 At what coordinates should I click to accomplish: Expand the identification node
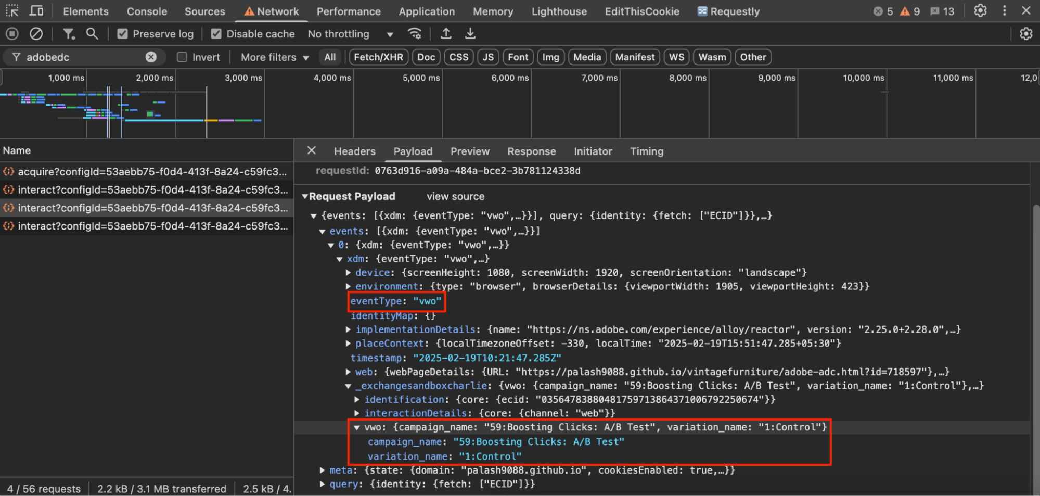click(x=357, y=399)
